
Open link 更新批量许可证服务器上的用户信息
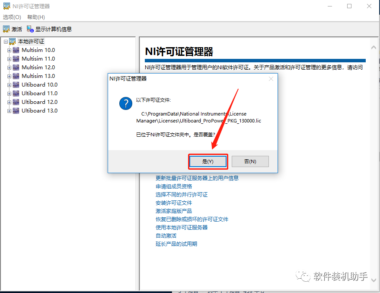point(197,178)
